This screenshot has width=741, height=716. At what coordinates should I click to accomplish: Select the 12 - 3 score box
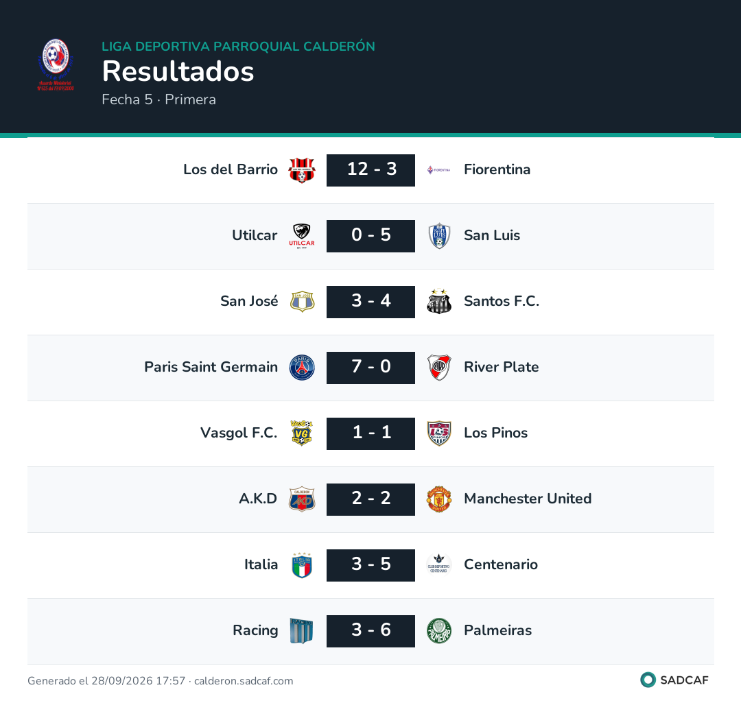click(371, 171)
